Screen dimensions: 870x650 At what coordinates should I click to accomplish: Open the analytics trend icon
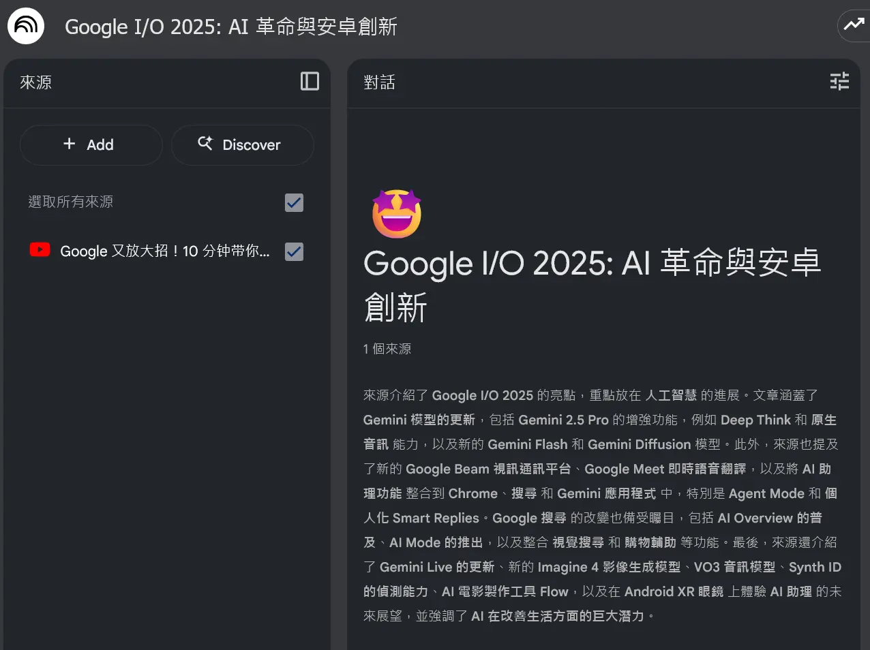854,25
